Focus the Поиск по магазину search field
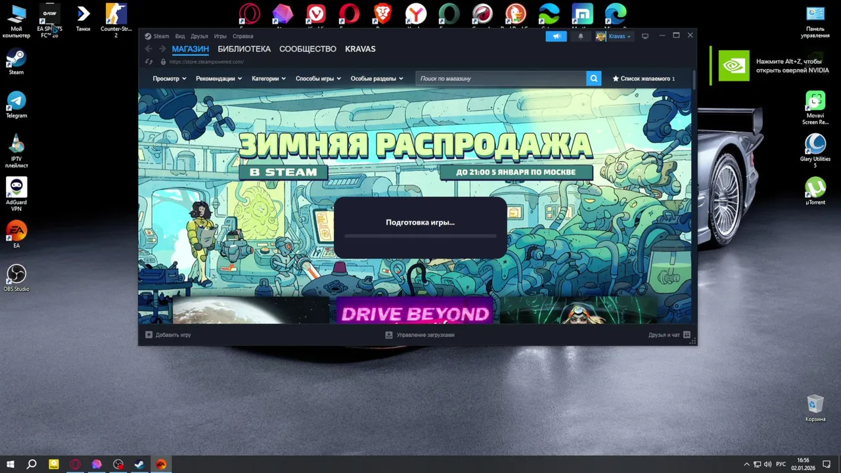Image resolution: width=841 pixels, height=473 pixels. (501, 78)
